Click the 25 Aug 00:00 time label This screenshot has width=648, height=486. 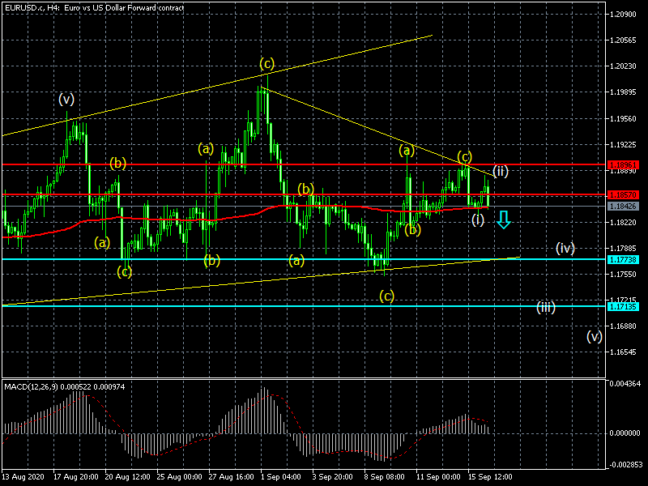click(x=179, y=477)
